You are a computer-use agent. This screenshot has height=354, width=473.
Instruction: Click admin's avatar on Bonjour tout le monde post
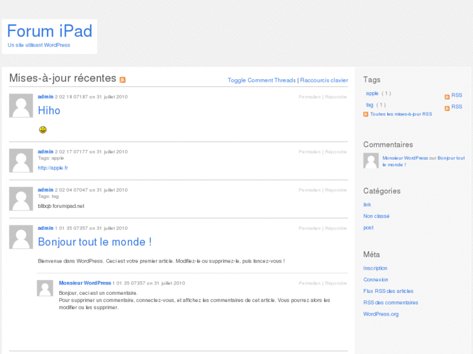coord(21,237)
